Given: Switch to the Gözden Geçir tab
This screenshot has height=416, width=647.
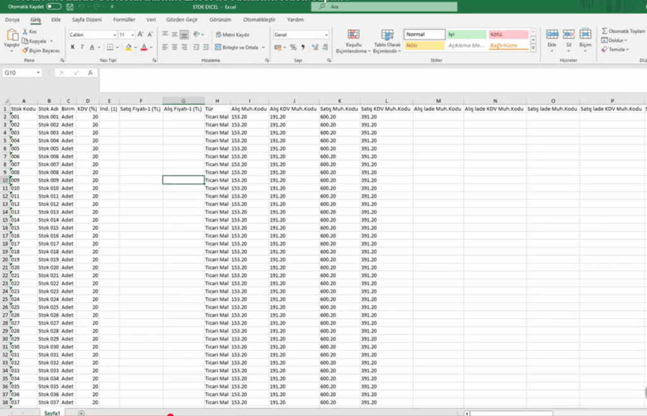Looking at the screenshot, I should coord(182,20).
